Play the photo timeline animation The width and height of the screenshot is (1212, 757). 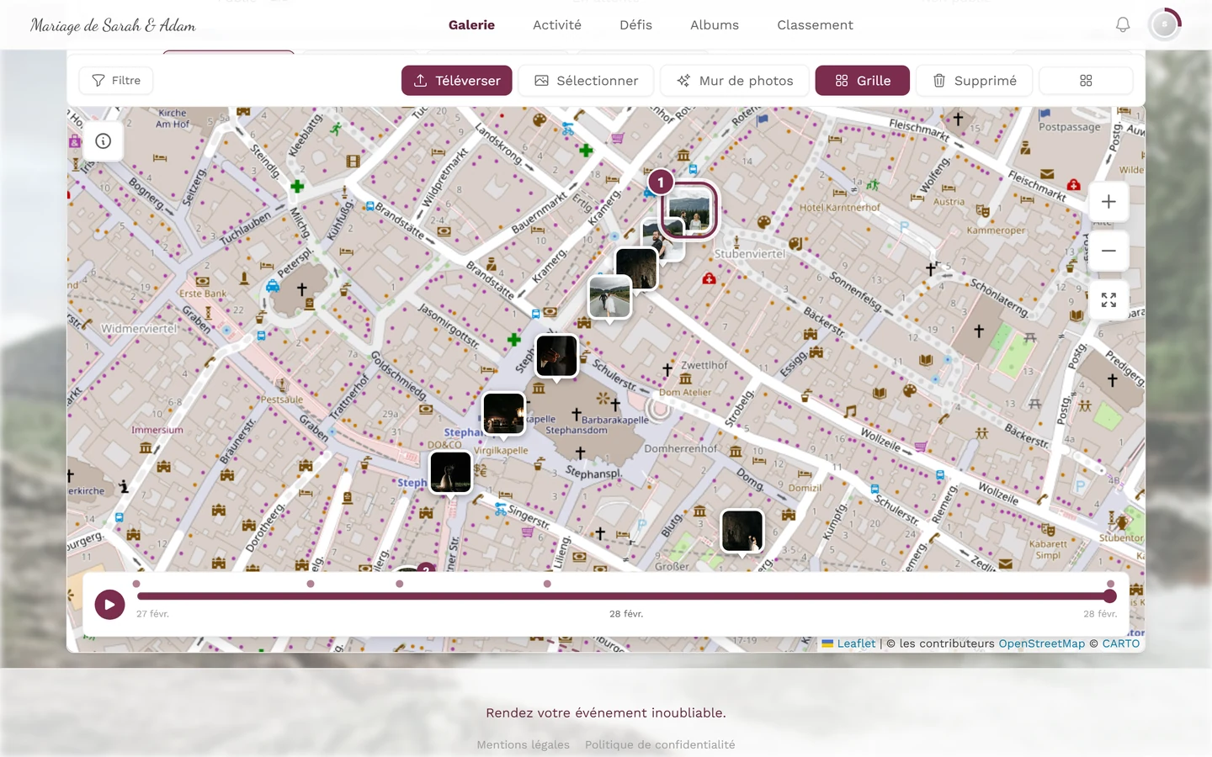109,604
